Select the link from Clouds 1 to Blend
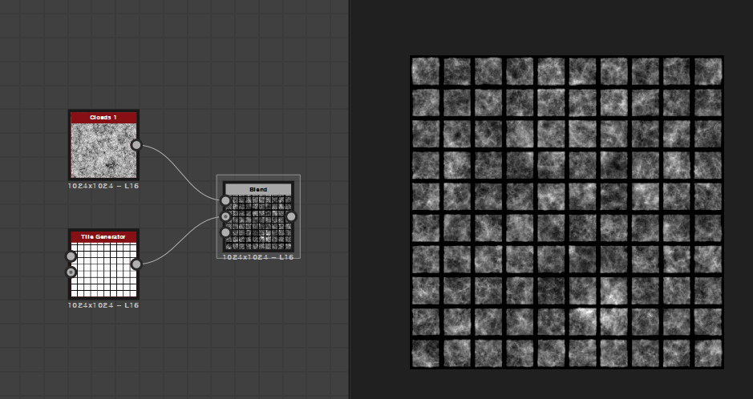 tap(180, 171)
